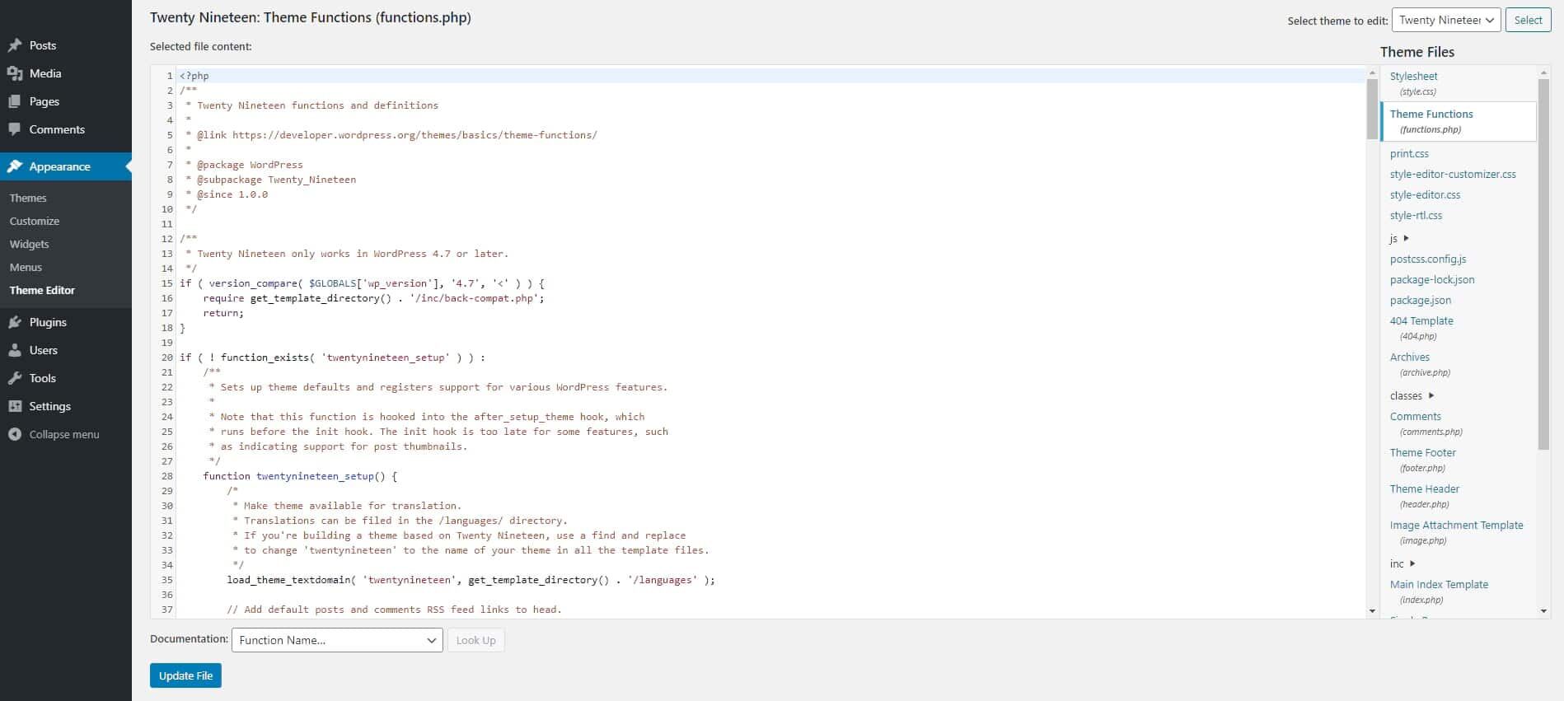This screenshot has height=701, width=1564.
Task: Open the Function Name documentation dropdown
Action: pos(337,640)
